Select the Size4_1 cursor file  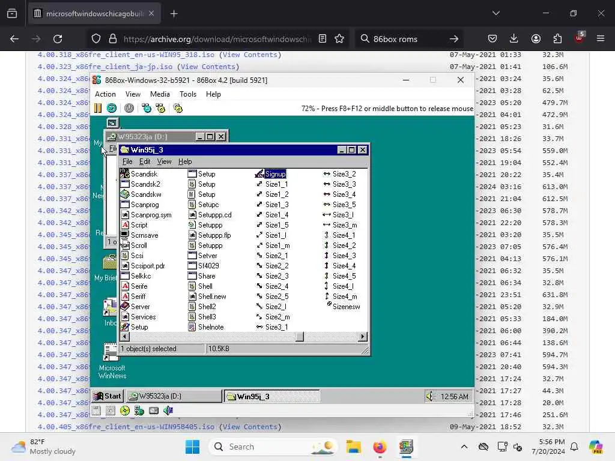(x=339, y=235)
